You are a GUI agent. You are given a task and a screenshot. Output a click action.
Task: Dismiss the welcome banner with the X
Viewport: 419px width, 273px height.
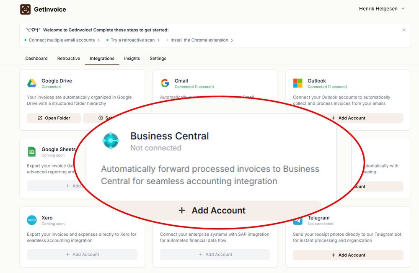(x=404, y=30)
